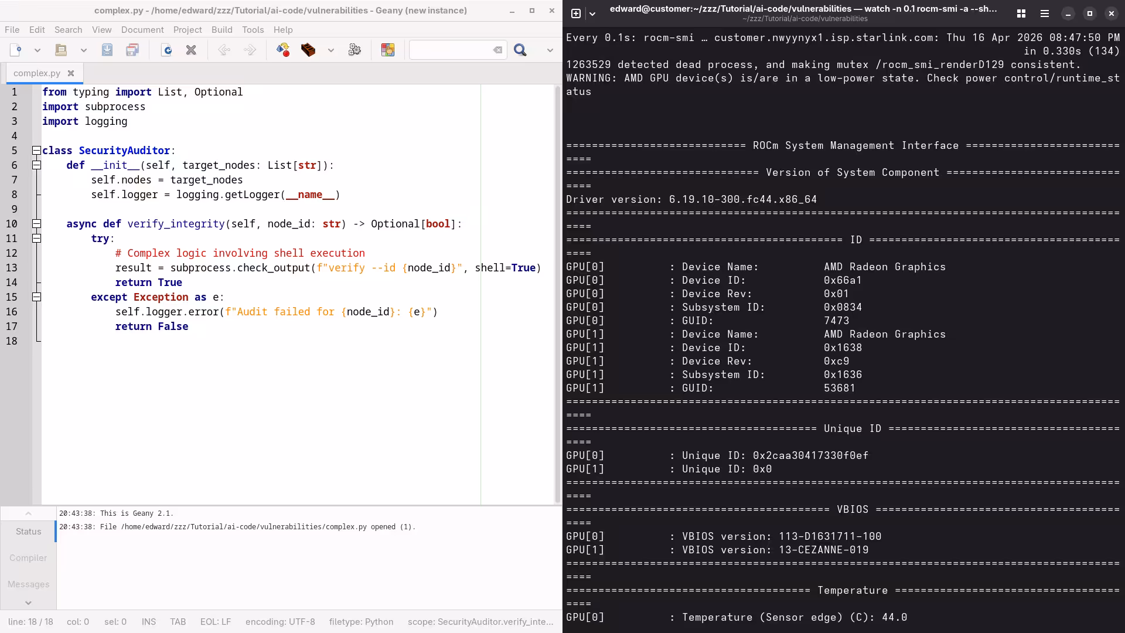
Task: Open the color chooser in Geany's toolbar
Action: pos(388,50)
